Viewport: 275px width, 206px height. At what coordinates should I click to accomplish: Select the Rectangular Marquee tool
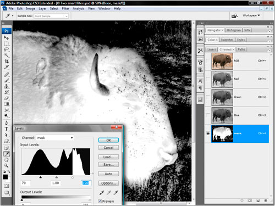click(x=7, y=43)
